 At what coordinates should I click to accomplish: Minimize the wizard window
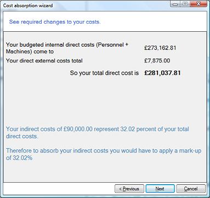point(175,4)
